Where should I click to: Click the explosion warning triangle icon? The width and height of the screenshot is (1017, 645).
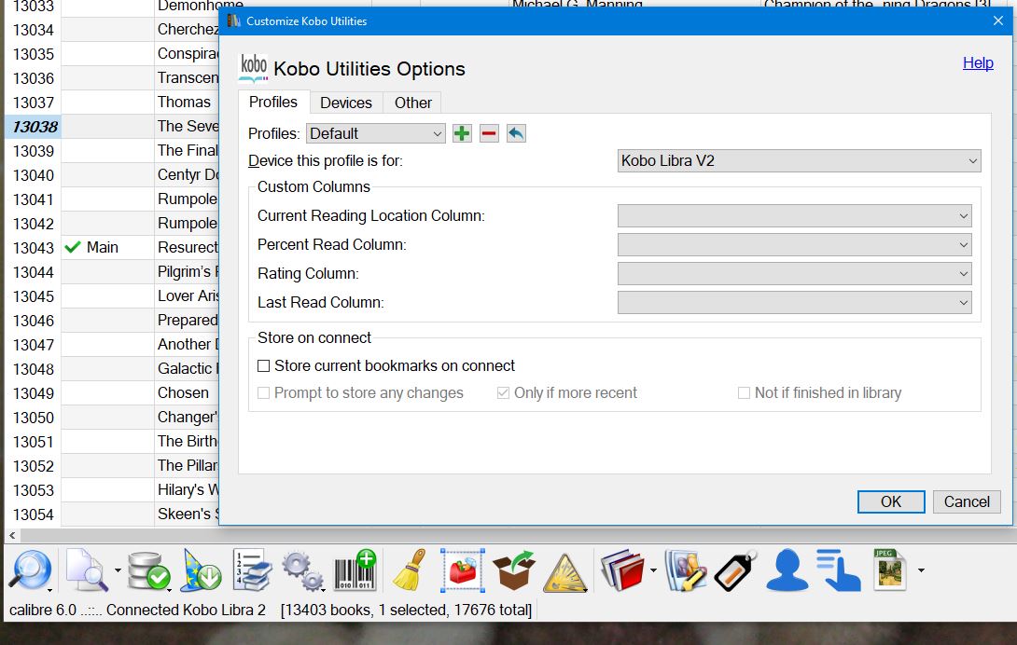point(564,573)
